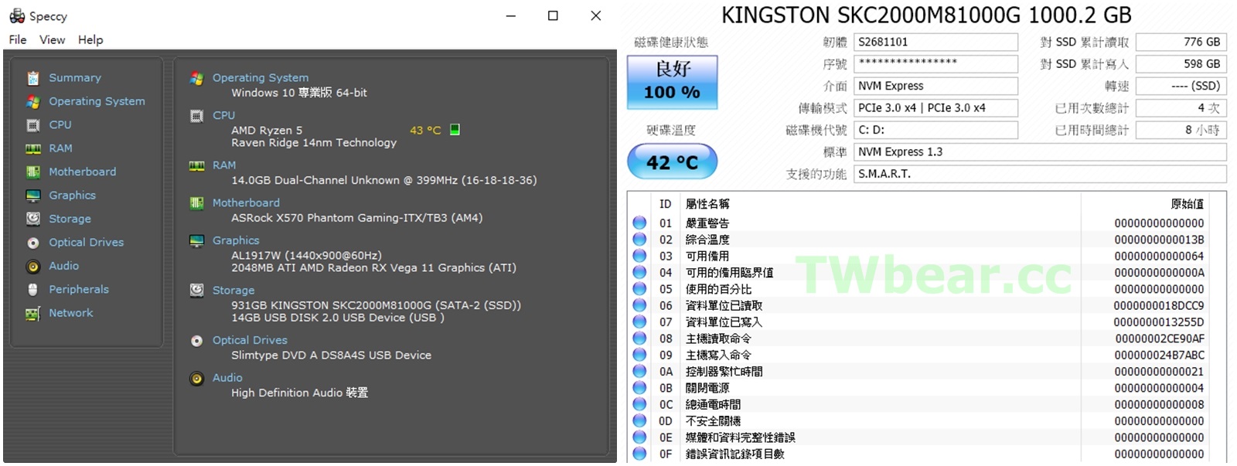The image size is (1237, 466).
Task: Open Operating System heading link in summary
Action: (261, 77)
